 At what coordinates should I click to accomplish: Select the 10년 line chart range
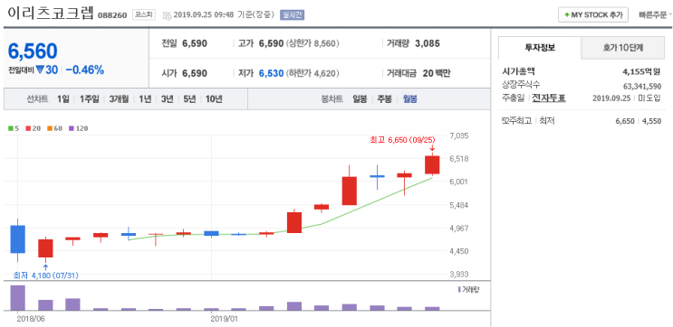coord(214,99)
